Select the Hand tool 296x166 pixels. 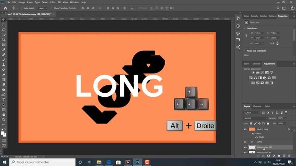tap(4, 115)
